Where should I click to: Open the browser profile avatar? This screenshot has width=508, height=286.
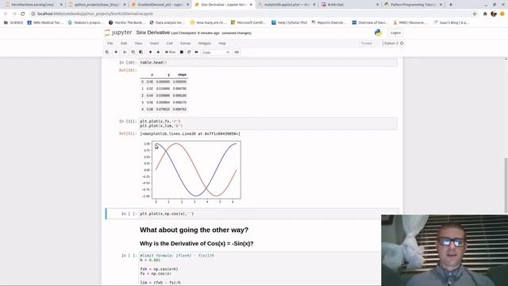click(x=494, y=14)
